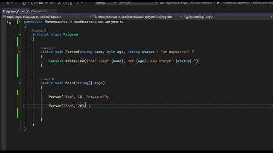Open references link above class Program
This screenshot has height=153, width=273.
[39, 31]
